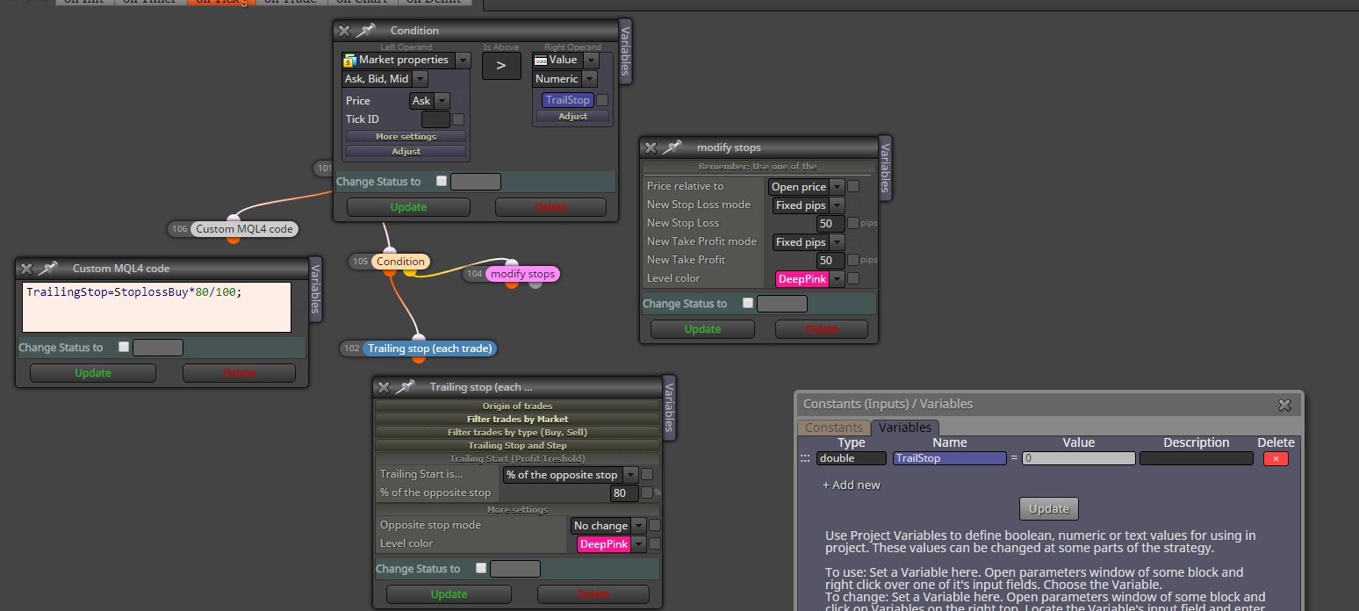This screenshot has height=611, width=1359.
Task: Enable Change Status to checkbox in Condition panel
Action: 442,181
